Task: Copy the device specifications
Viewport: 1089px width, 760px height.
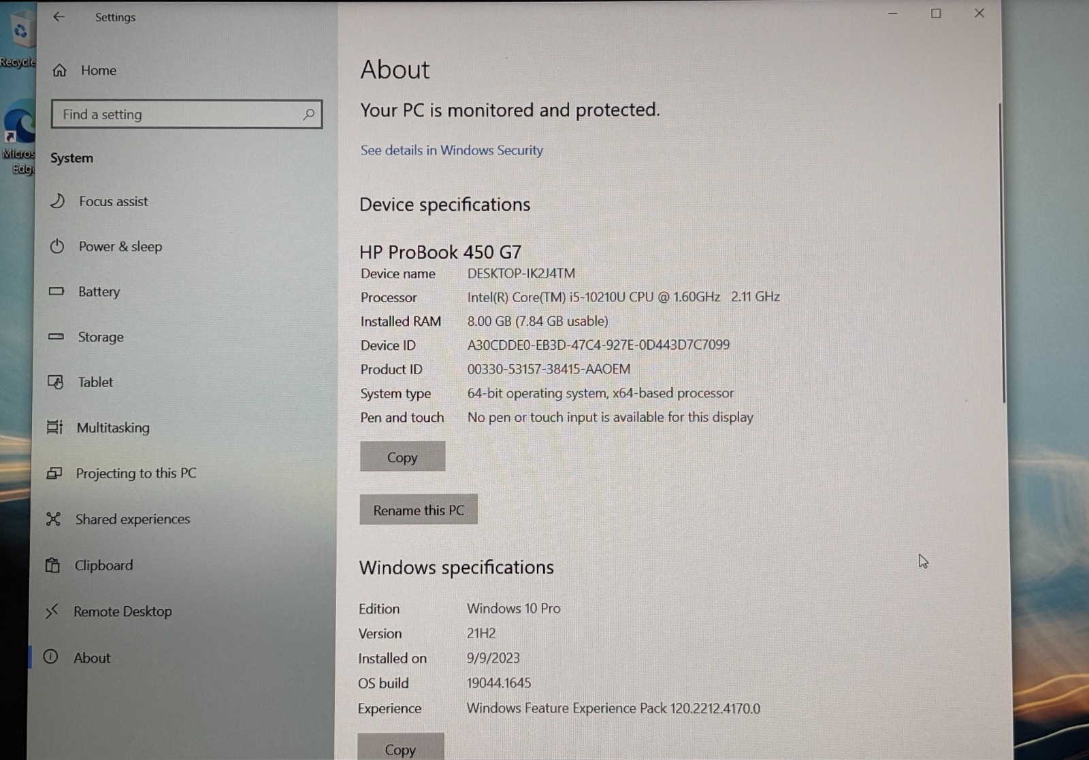Action: coord(402,457)
